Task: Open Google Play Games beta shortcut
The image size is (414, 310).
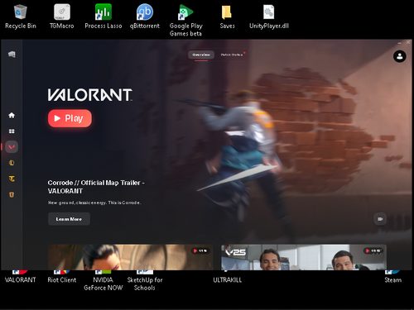Action: (185, 21)
